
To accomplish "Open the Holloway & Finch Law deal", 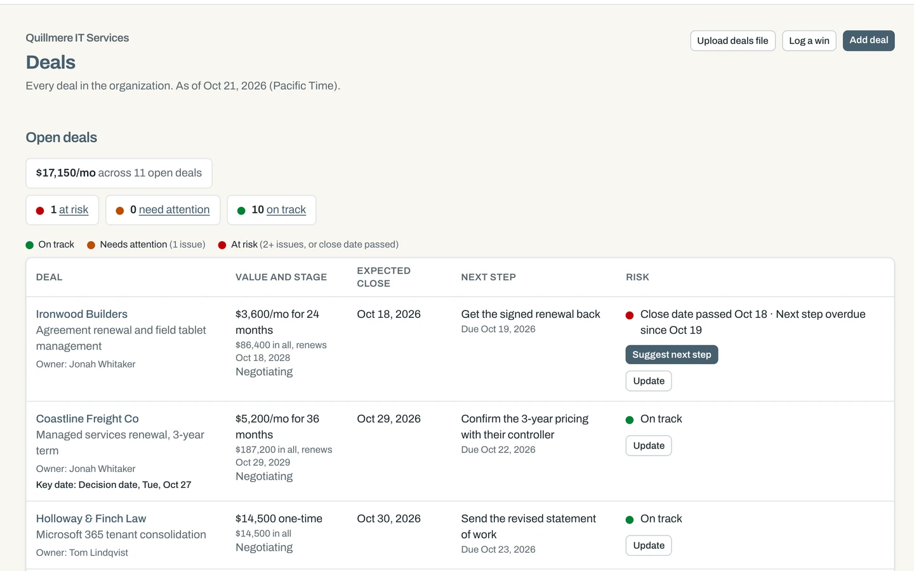I will (x=91, y=518).
